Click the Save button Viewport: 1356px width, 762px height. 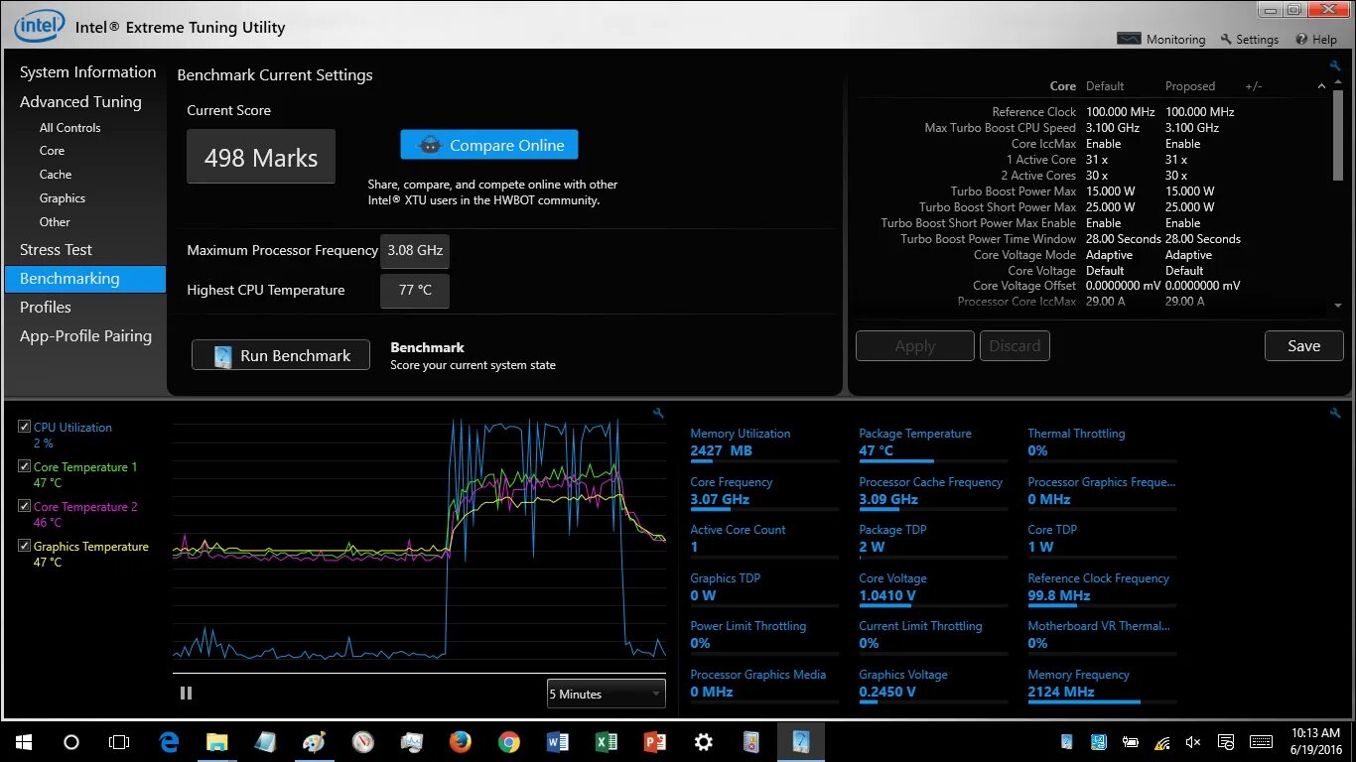click(1304, 345)
